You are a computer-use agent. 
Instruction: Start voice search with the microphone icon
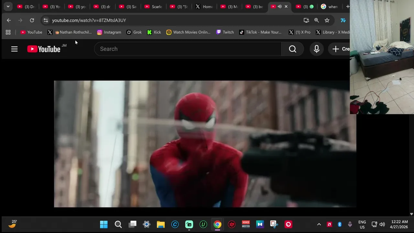pos(317,49)
